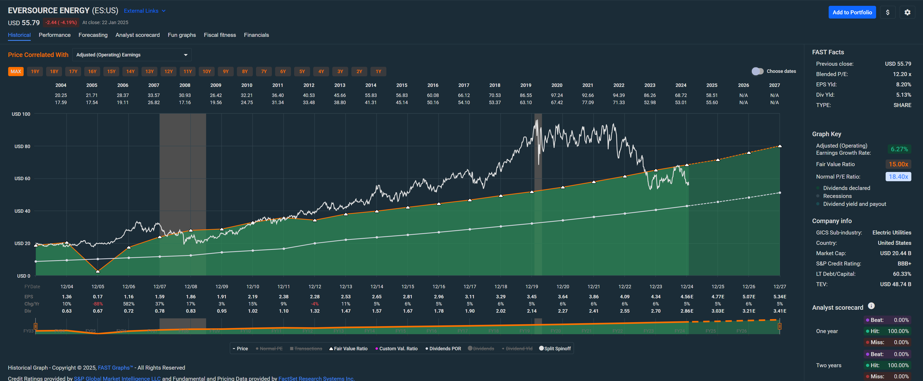Select MAX time range button

tap(16, 71)
